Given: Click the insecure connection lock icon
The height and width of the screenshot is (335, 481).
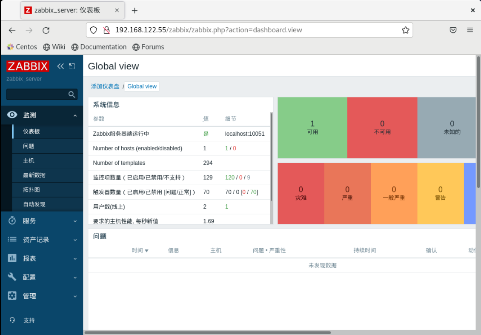Looking at the screenshot, I should click(x=106, y=30).
